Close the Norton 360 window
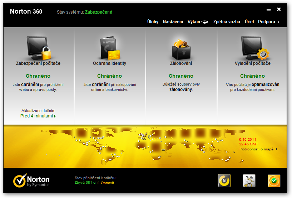Screen dimensions: 292x198 279,9
